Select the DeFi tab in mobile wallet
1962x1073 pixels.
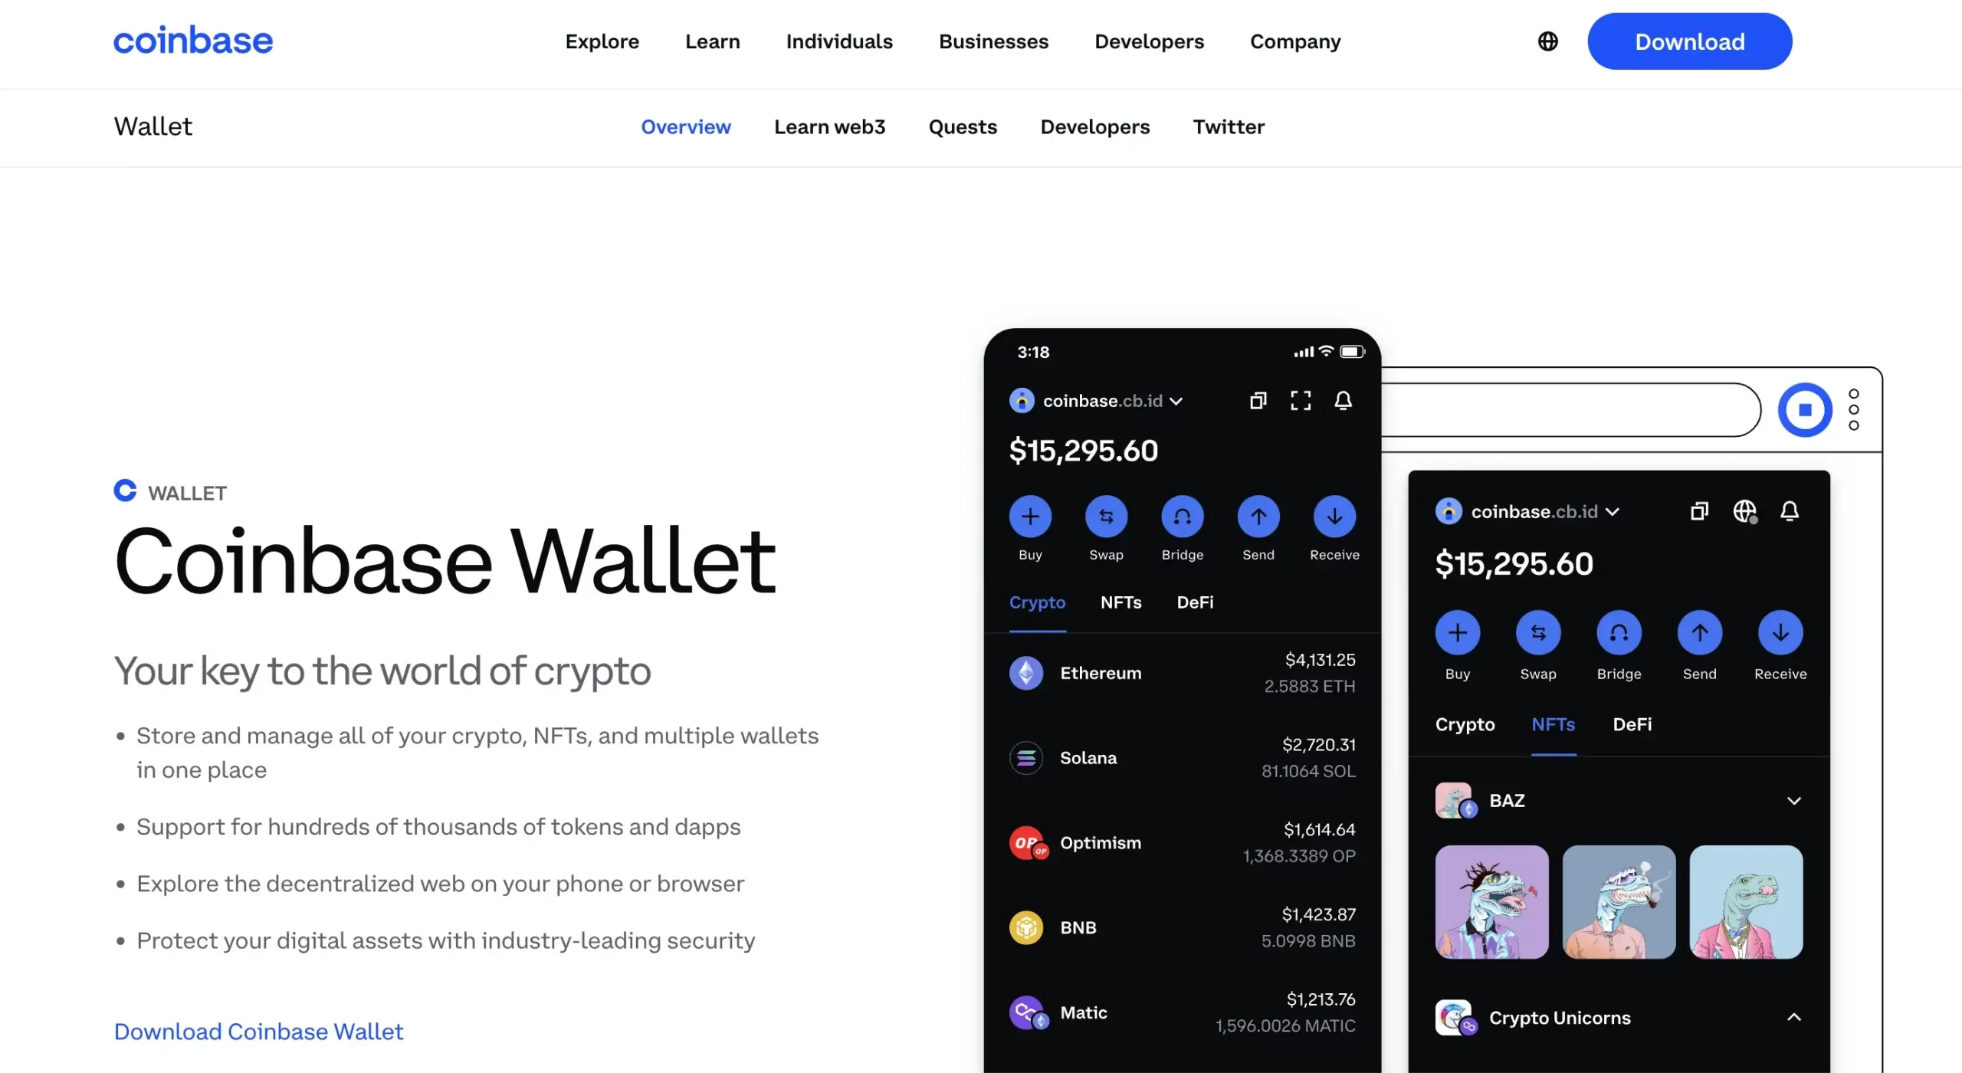pyautogui.click(x=1196, y=601)
